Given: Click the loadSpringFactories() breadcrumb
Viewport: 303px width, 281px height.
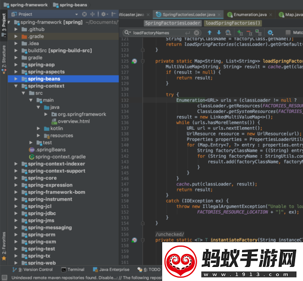Looking at the screenshot, I should (x=233, y=23).
